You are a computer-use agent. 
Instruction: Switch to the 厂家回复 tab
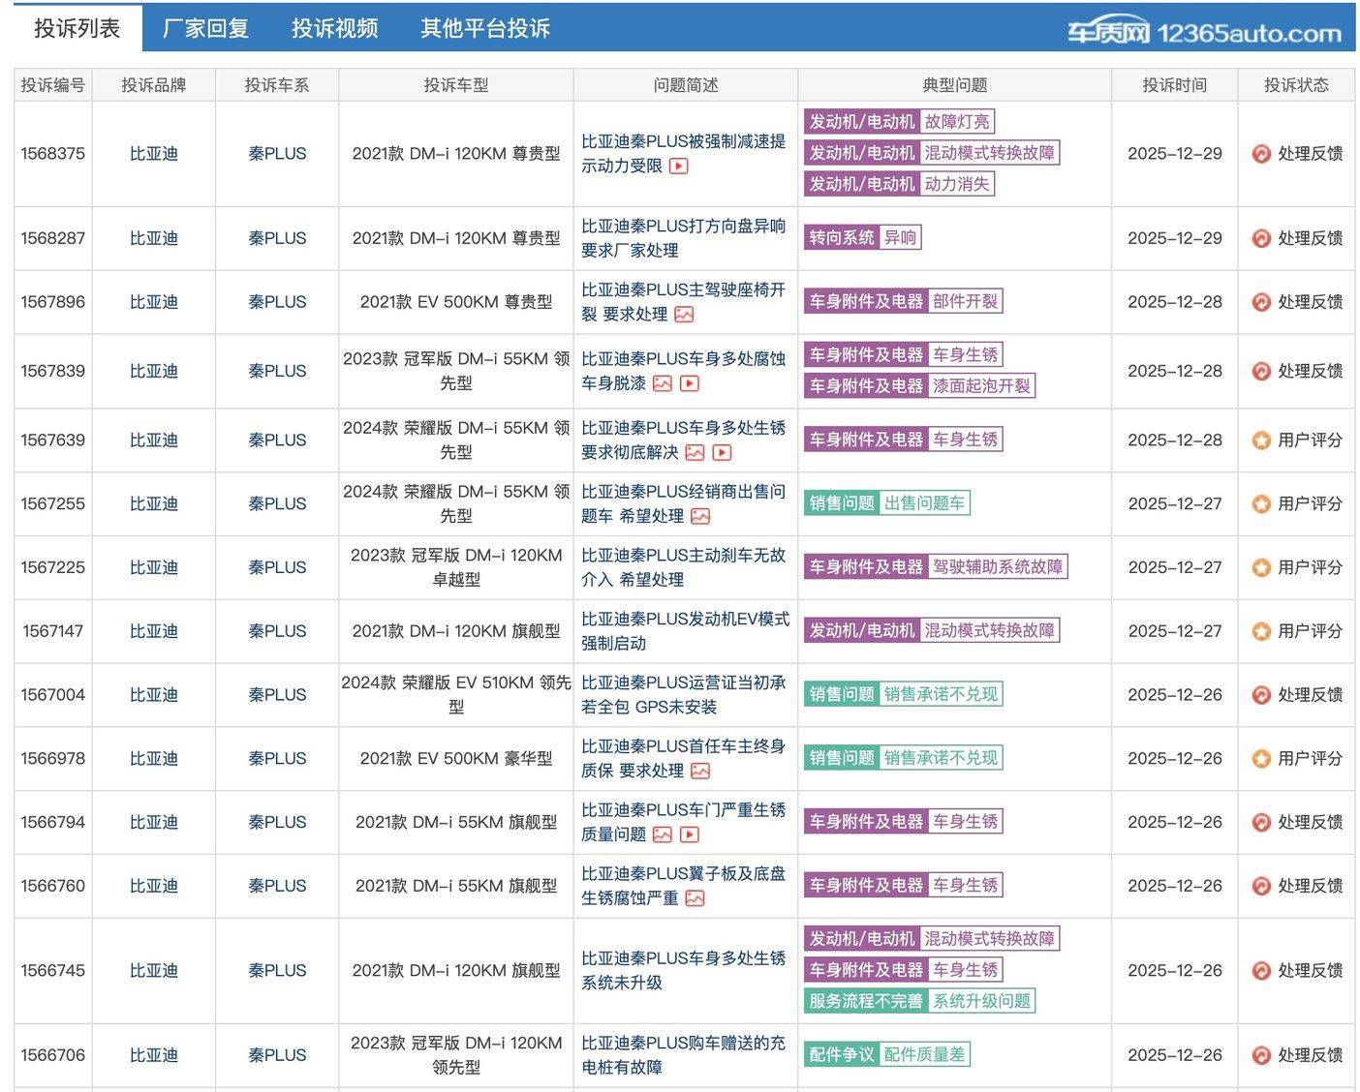pyautogui.click(x=205, y=28)
